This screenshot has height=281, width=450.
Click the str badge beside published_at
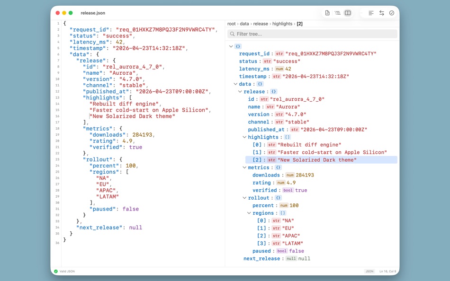(x=295, y=130)
